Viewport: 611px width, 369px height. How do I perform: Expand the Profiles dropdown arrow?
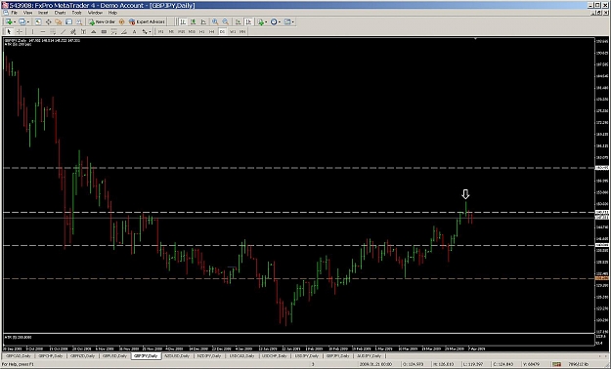pos(28,22)
